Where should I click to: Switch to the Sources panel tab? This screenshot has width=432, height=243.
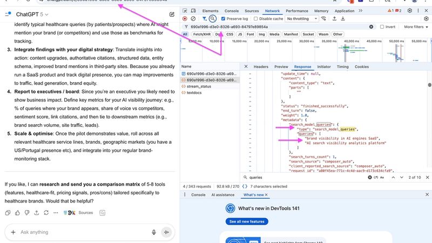252,11
